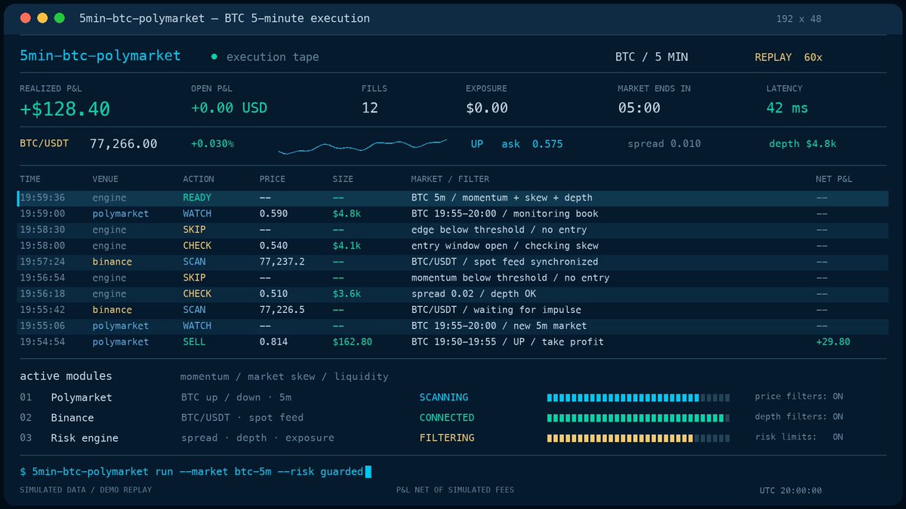This screenshot has height=509, width=906.
Task: Focus the command prompt line starting with $
Action: click(x=196, y=472)
